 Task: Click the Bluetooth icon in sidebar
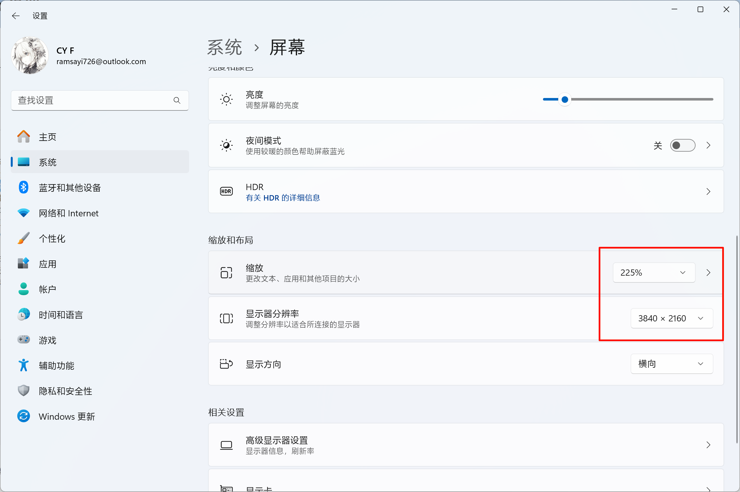click(x=23, y=187)
